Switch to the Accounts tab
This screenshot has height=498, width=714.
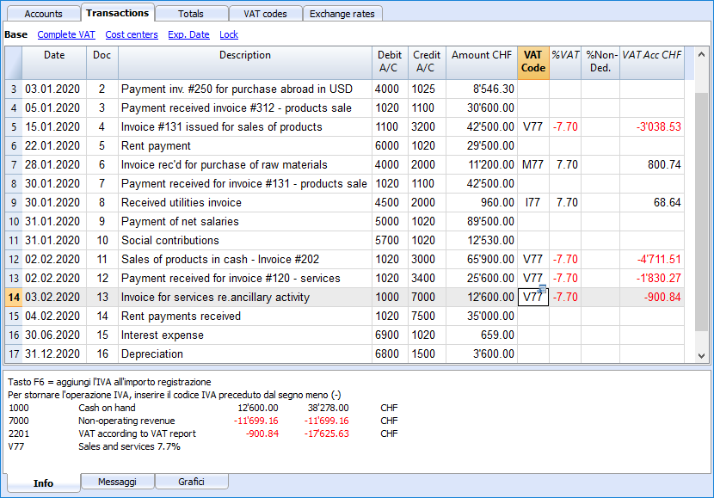point(42,13)
